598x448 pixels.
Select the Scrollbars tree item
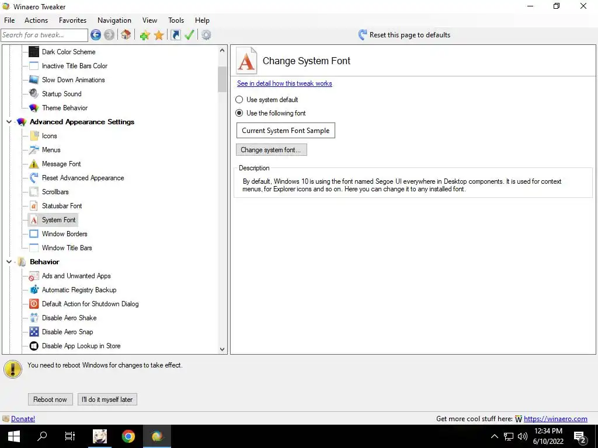click(55, 191)
